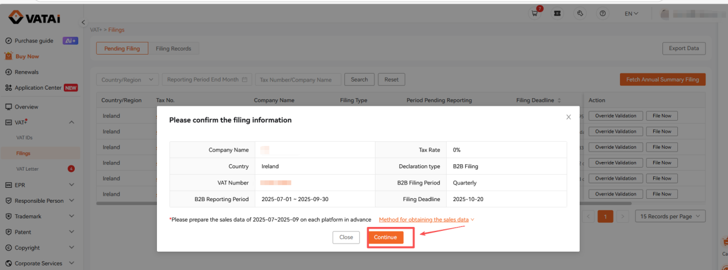
Task: Dismiss the dialog using the X icon
Action: tap(569, 117)
